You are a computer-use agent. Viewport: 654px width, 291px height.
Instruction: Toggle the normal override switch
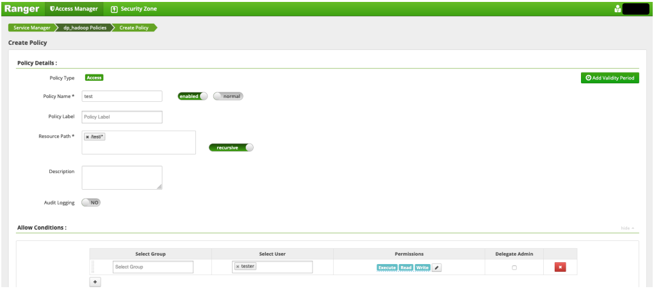[x=228, y=96]
